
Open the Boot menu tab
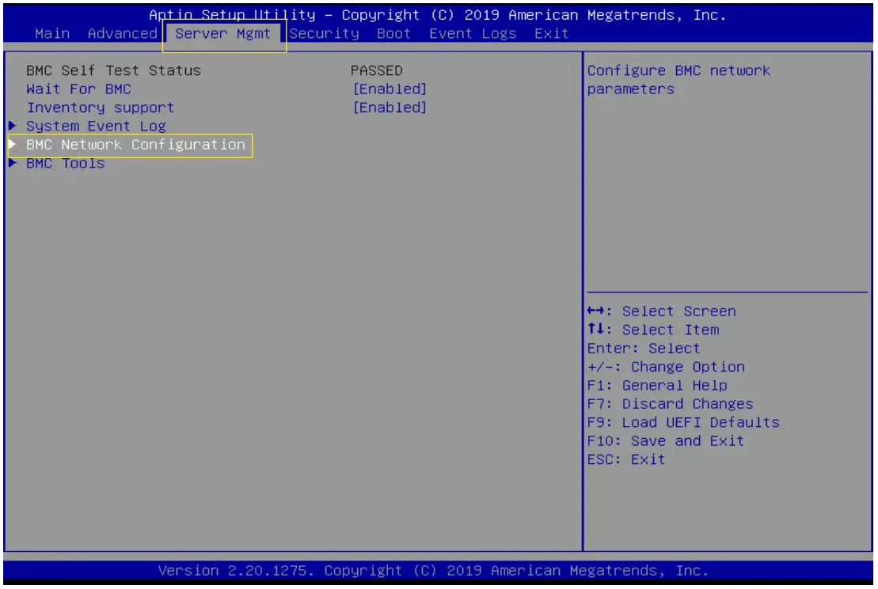pos(393,33)
